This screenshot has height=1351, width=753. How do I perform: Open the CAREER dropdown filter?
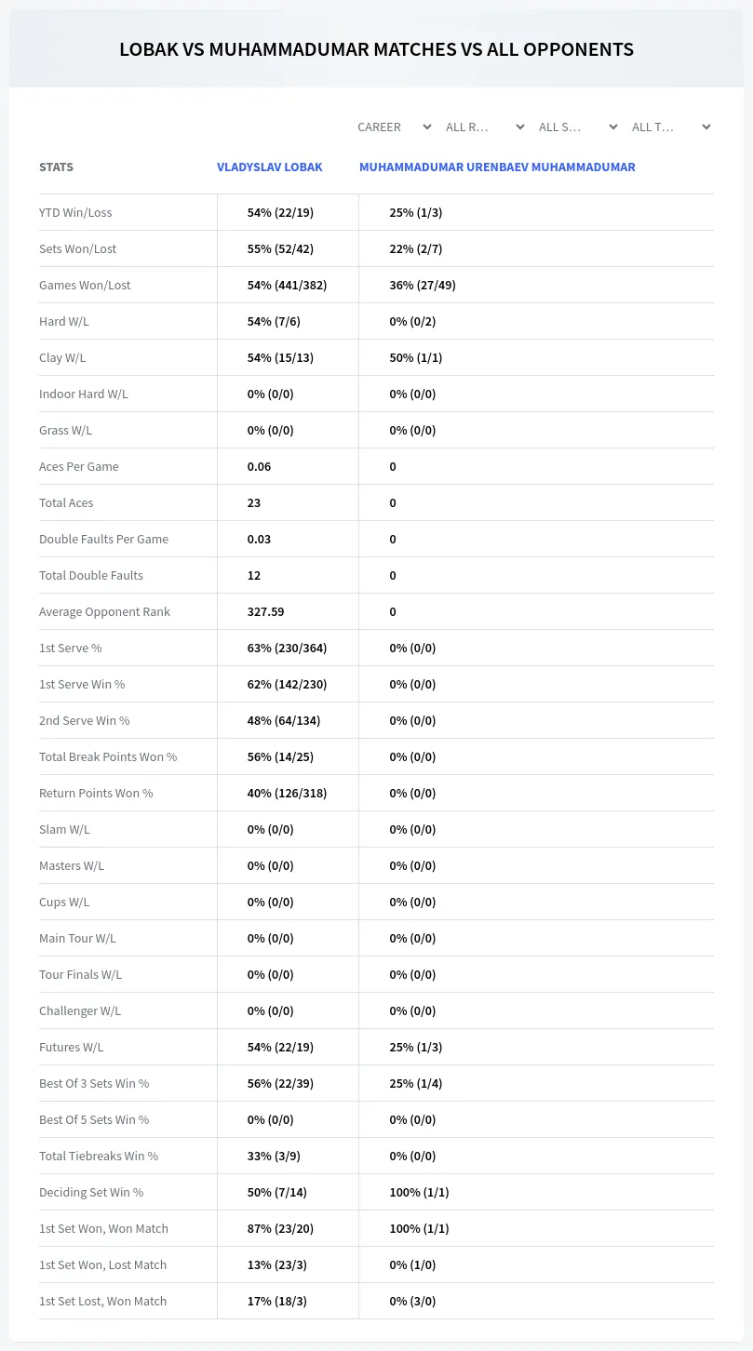(x=394, y=127)
